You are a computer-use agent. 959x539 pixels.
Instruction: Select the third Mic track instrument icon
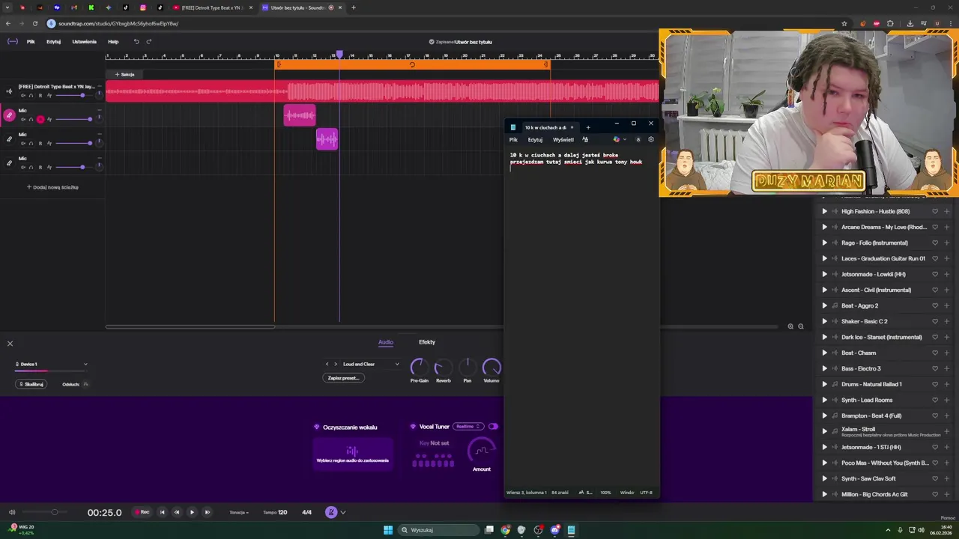pos(9,162)
